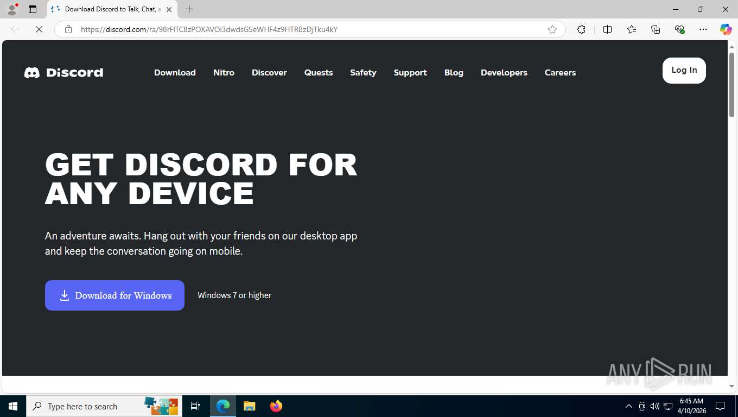Stop loading the page
738x417 pixels.
(39, 29)
